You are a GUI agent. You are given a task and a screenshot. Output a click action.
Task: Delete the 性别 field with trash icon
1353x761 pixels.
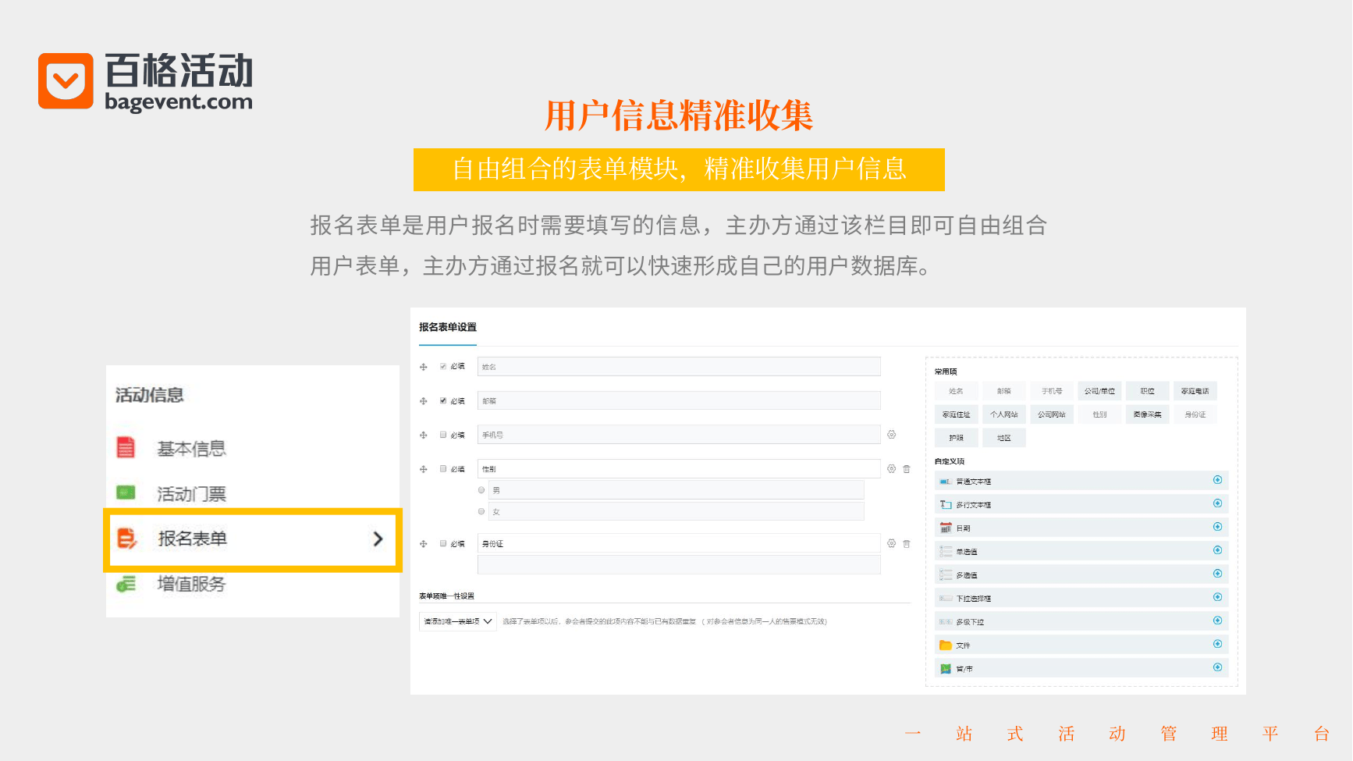[907, 469]
